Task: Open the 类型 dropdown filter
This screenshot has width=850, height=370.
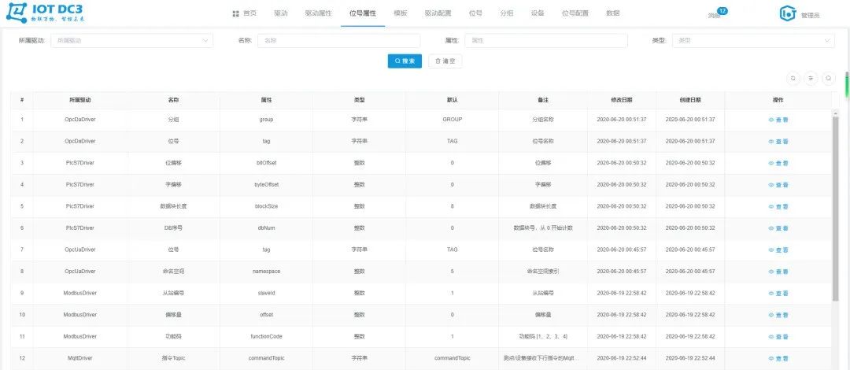Action: click(x=753, y=41)
